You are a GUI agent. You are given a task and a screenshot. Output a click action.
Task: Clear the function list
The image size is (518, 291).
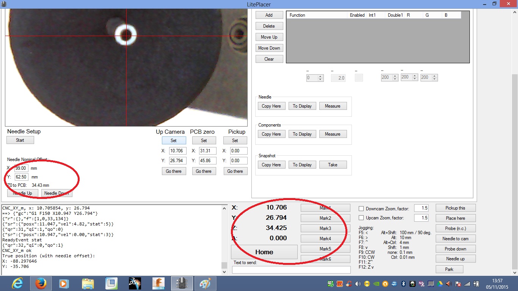[269, 59]
